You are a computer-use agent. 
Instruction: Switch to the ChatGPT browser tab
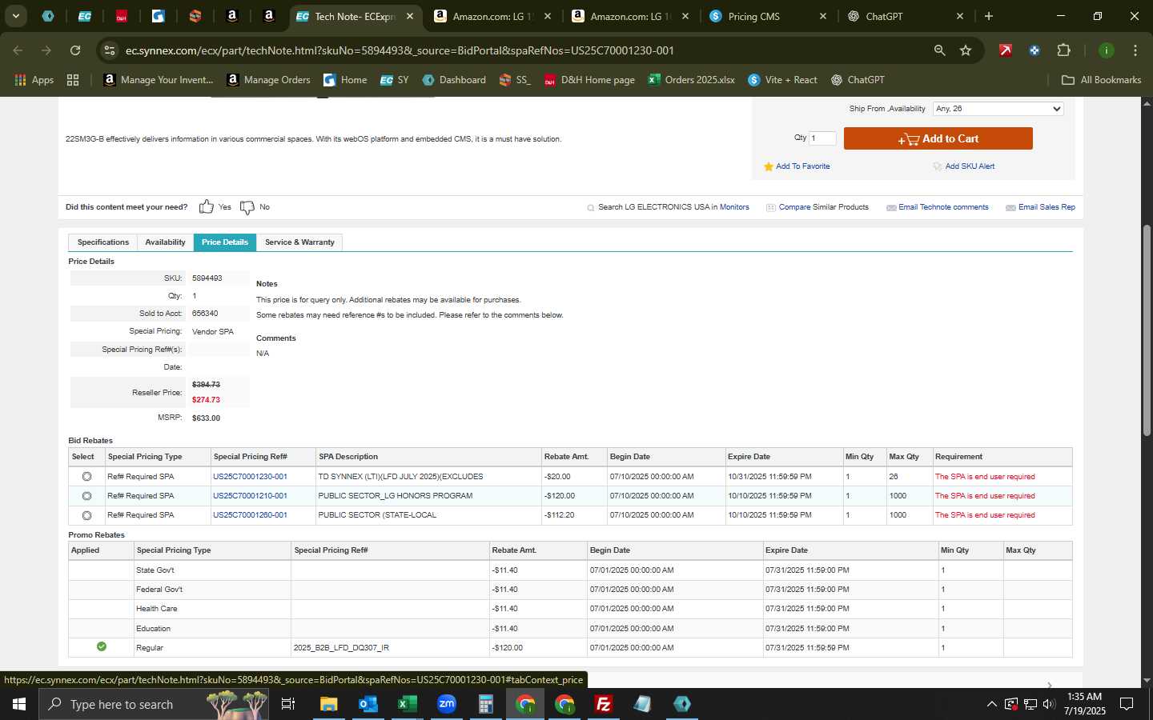903,16
